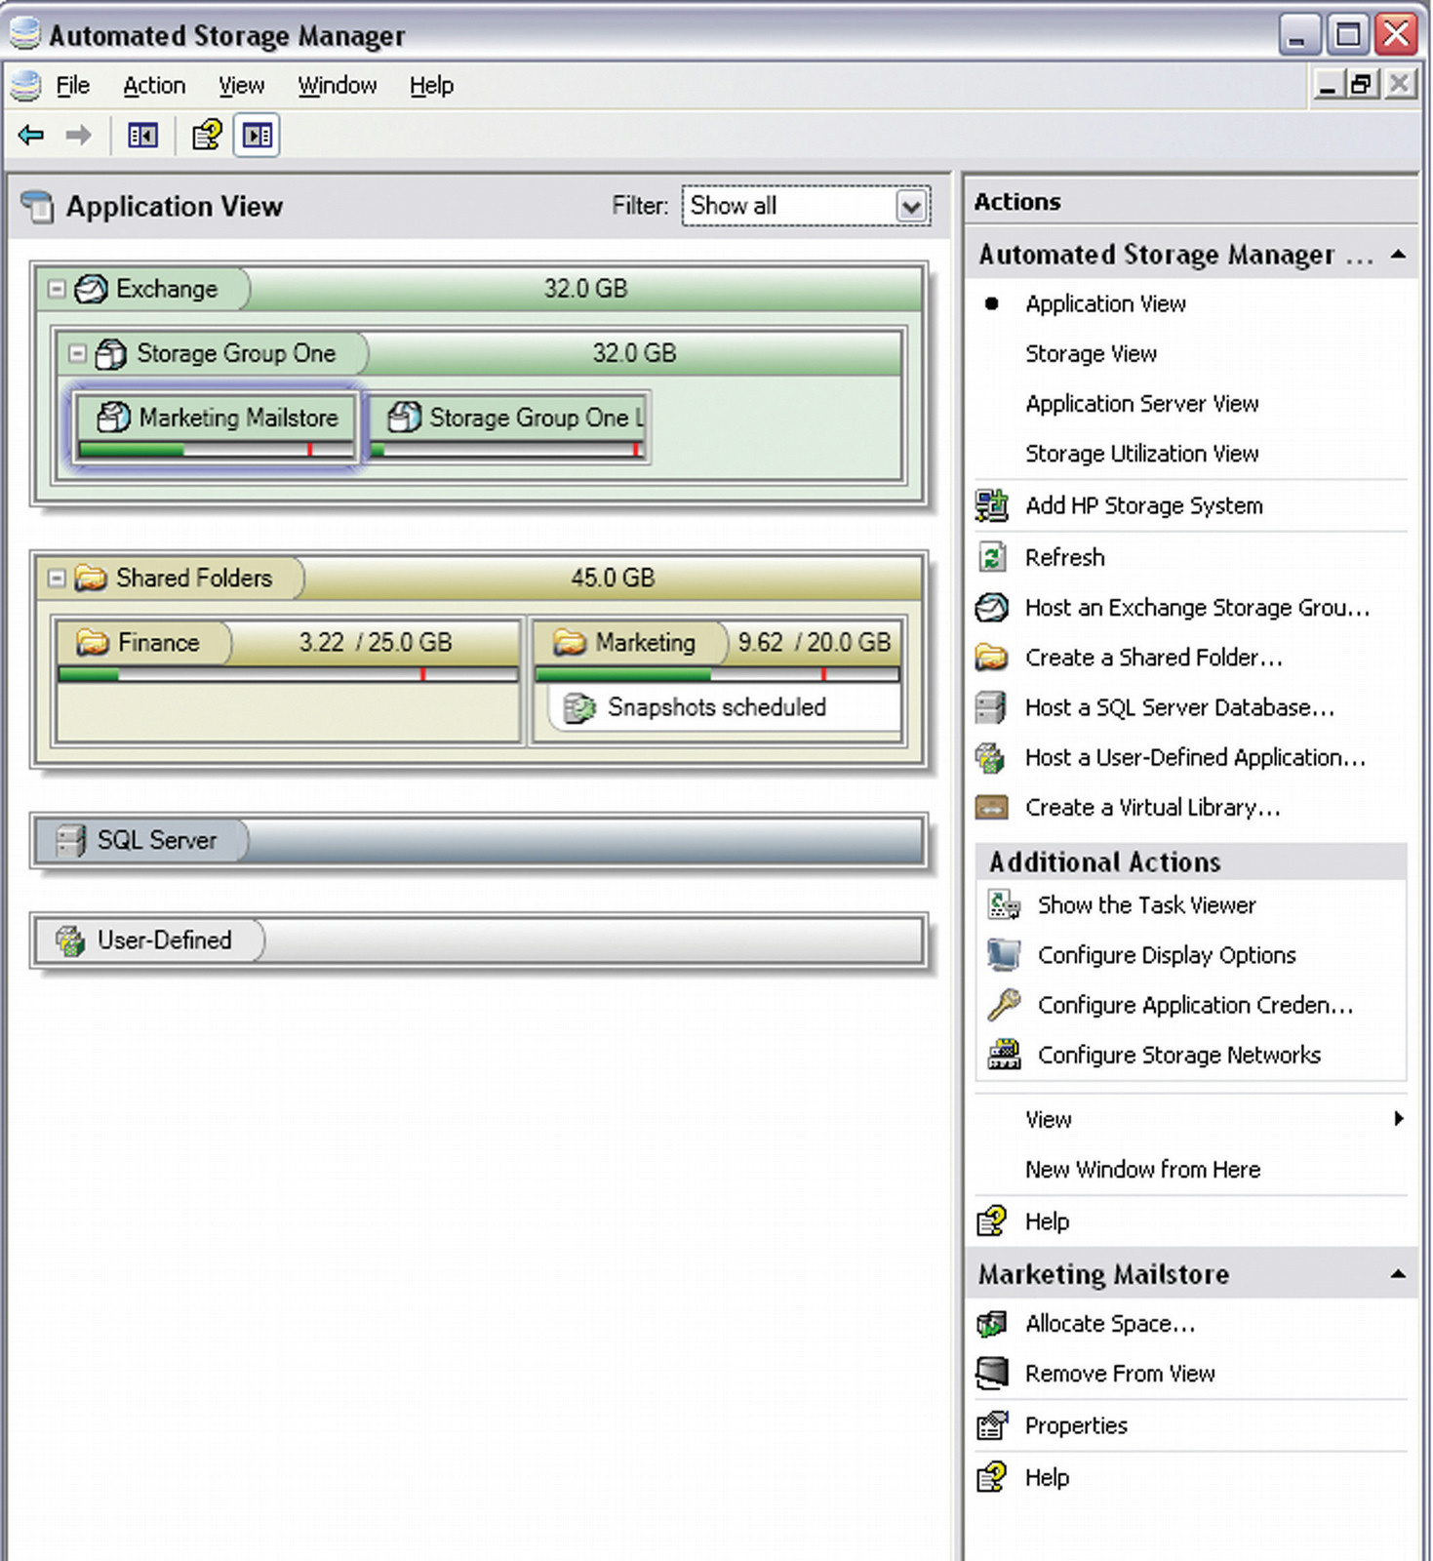Collapse the Marketing Mailstore actions section

pos(1398,1273)
